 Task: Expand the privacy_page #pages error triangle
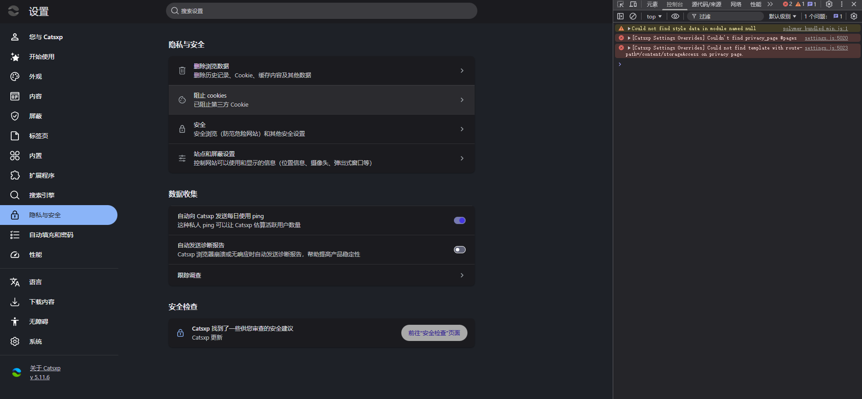pyautogui.click(x=629, y=38)
